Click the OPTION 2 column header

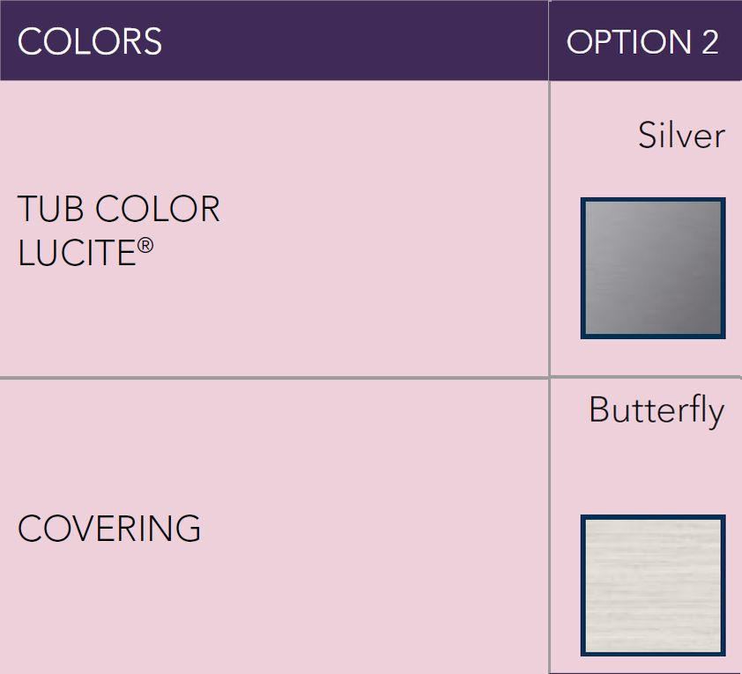point(642,41)
